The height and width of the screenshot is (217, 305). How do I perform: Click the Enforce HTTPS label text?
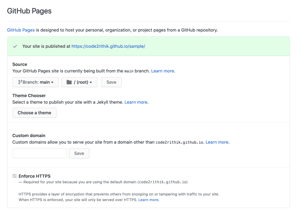34,176
